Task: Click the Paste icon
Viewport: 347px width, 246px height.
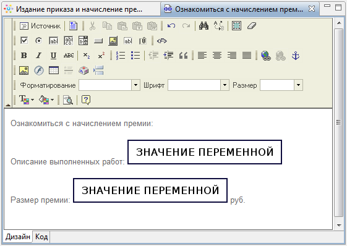Action: click(122, 26)
